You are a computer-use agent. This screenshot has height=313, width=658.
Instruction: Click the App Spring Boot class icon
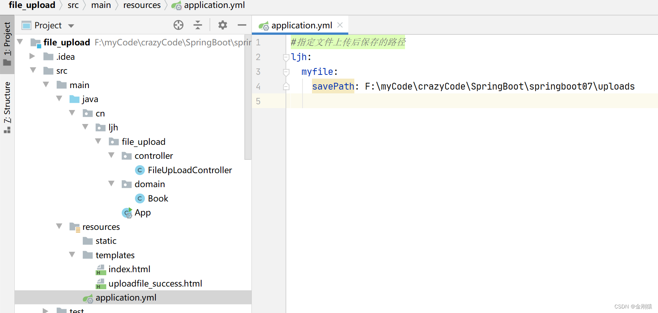tap(127, 212)
